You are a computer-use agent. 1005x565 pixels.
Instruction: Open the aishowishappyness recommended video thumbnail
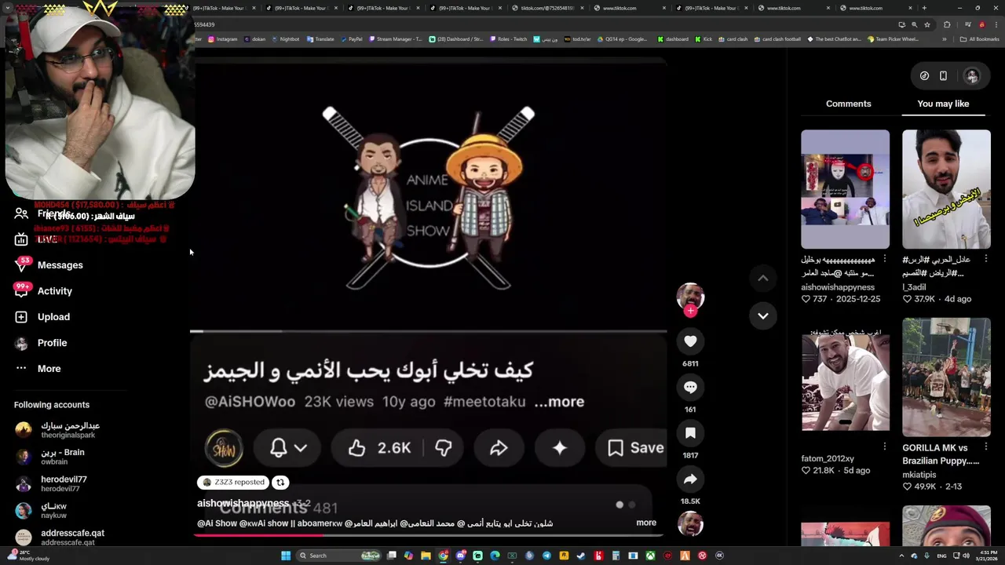pyautogui.click(x=845, y=189)
